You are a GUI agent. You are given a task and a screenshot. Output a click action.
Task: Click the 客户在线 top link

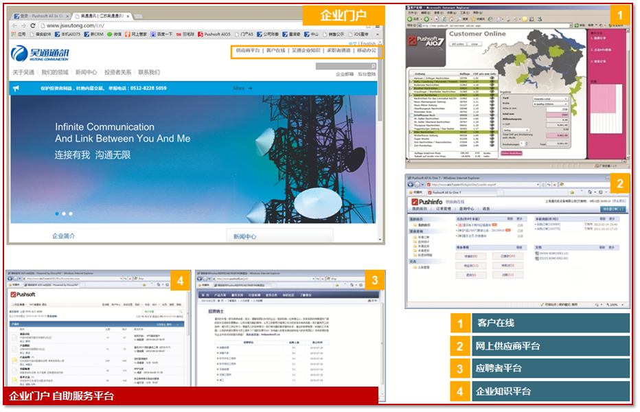[x=275, y=50]
